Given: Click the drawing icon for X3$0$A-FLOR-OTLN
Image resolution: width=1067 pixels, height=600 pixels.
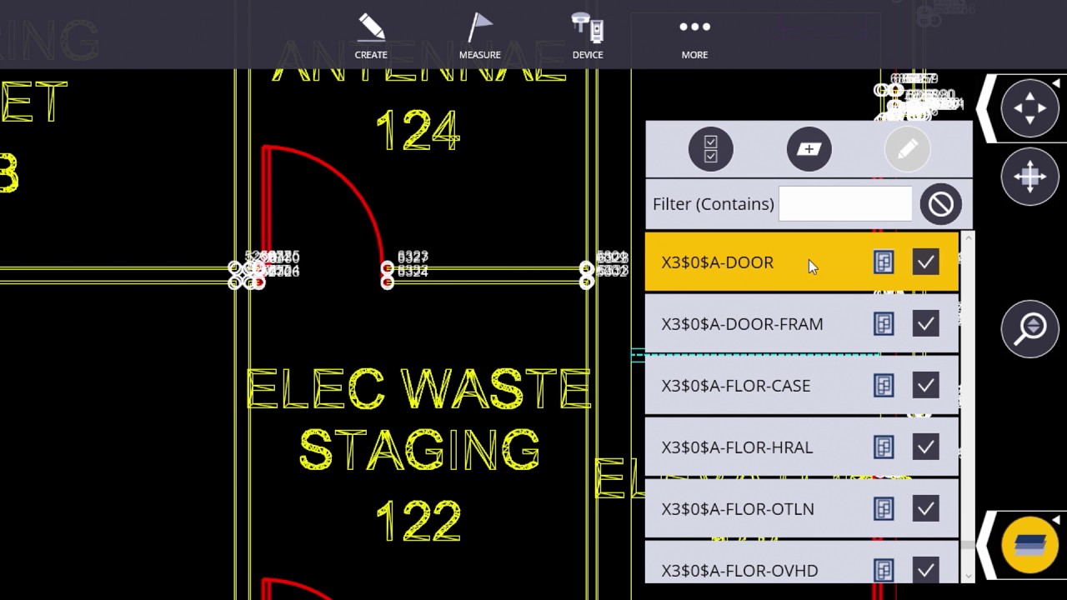Looking at the screenshot, I should coord(884,509).
